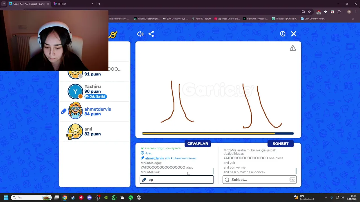Click the '90 puan' score text
Viewport: 360px width, 202px height.
(x=93, y=91)
